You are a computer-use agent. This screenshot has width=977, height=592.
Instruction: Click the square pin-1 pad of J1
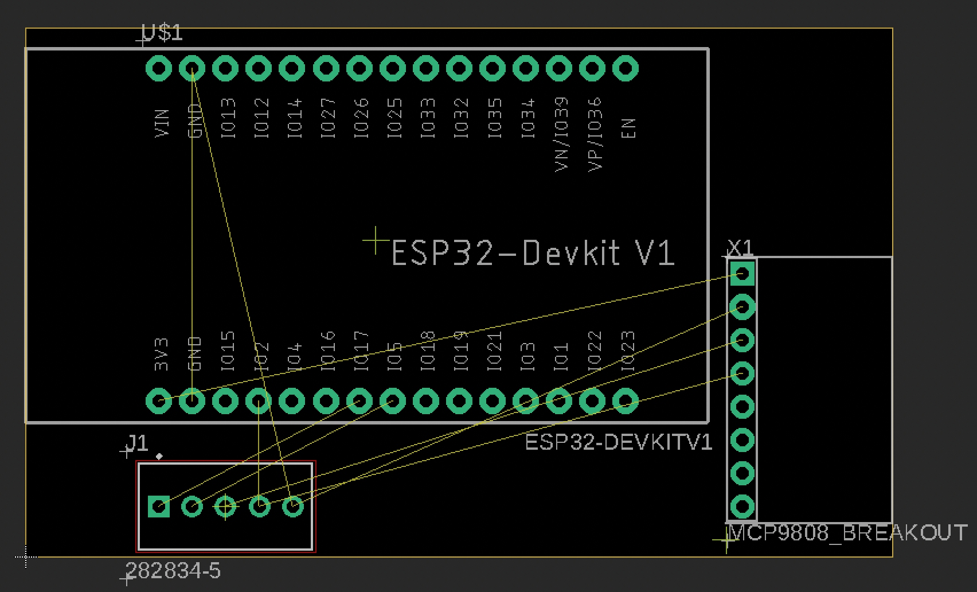[159, 507]
